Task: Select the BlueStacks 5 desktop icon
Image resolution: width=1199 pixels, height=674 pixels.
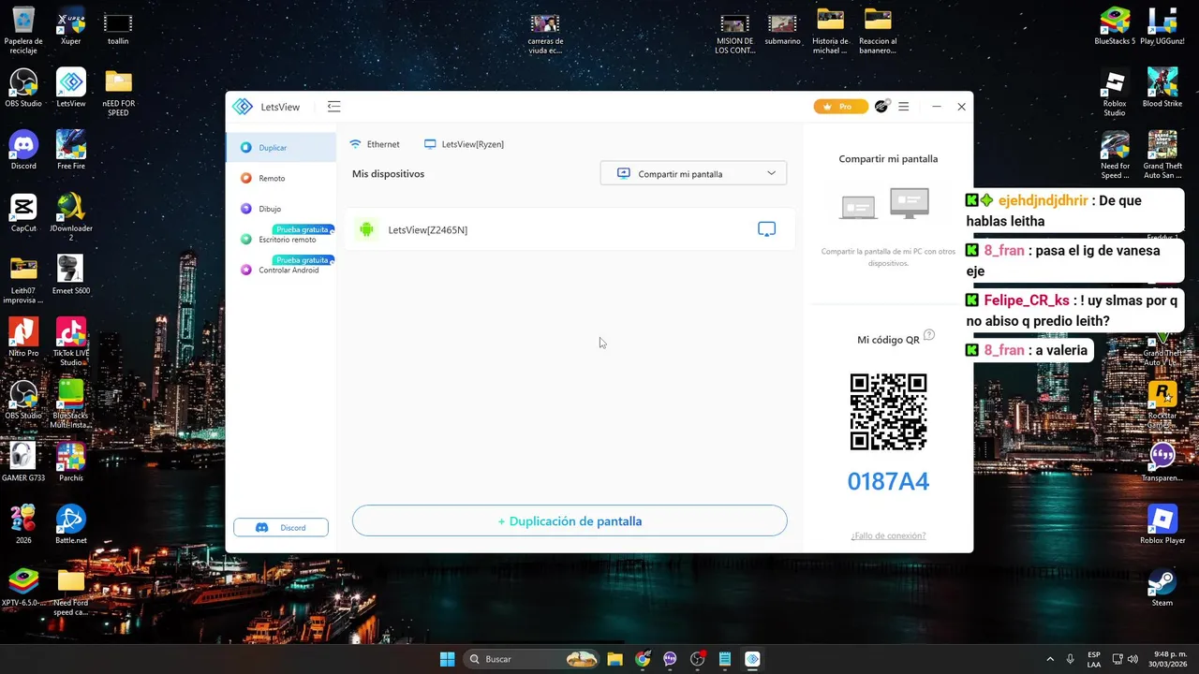Action: coord(1115,25)
